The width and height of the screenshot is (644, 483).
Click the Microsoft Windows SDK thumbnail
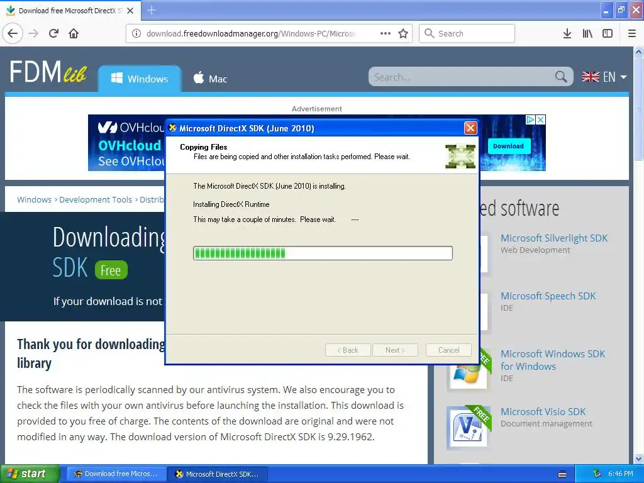pyautogui.click(x=469, y=369)
